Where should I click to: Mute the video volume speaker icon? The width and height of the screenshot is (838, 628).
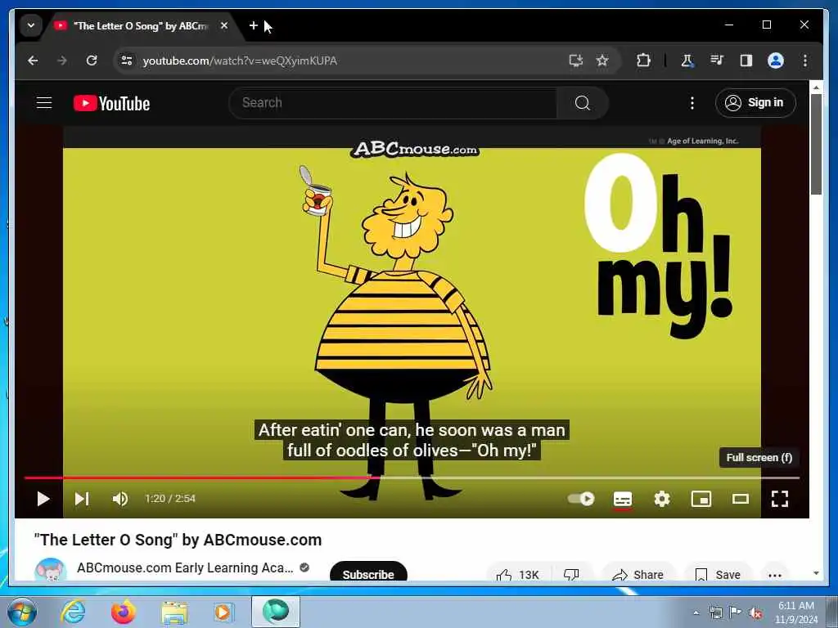(x=120, y=499)
